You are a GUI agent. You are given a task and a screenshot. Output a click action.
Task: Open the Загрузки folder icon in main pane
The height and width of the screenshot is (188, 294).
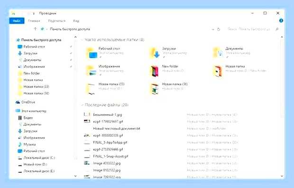(x=155, y=53)
